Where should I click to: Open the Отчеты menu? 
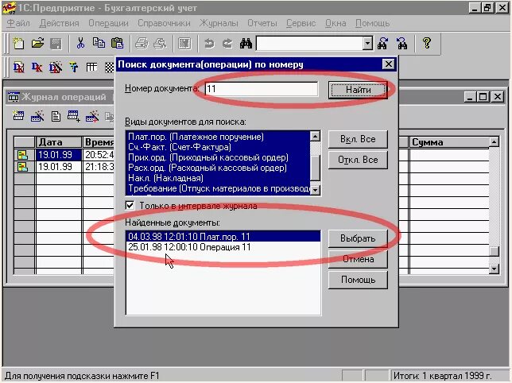[262, 23]
